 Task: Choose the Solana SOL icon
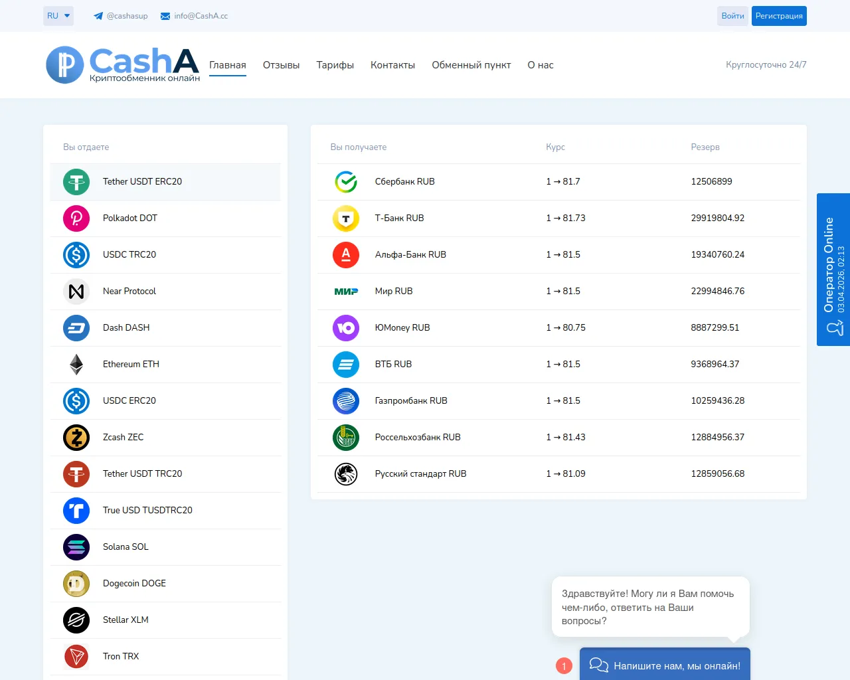tap(76, 547)
